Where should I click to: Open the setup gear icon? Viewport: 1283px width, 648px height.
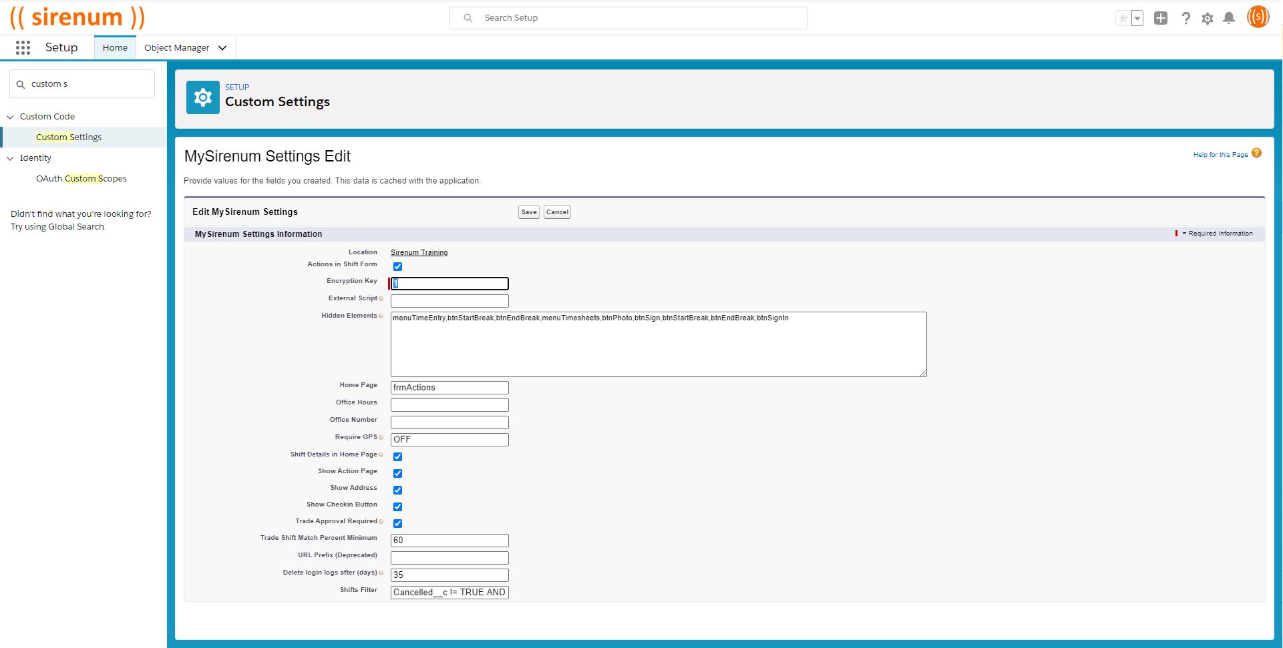[x=1207, y=19]
